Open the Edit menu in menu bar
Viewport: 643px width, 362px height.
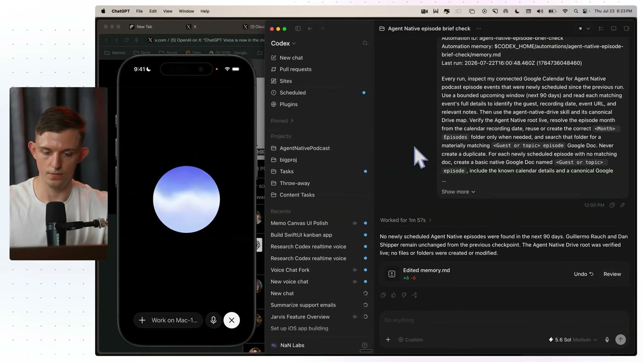click(x=153, y=11)
